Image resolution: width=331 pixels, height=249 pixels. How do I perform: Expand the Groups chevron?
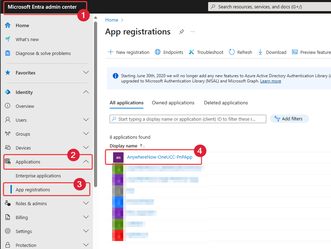(x=86, y=134)
